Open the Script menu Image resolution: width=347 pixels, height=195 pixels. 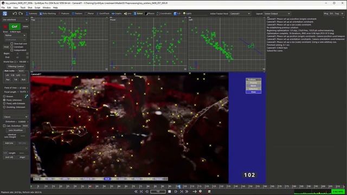click(x=37, y=8)
